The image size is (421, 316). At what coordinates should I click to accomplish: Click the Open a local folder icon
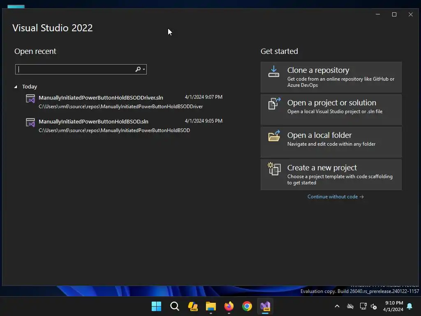click(x=274, y=136)
